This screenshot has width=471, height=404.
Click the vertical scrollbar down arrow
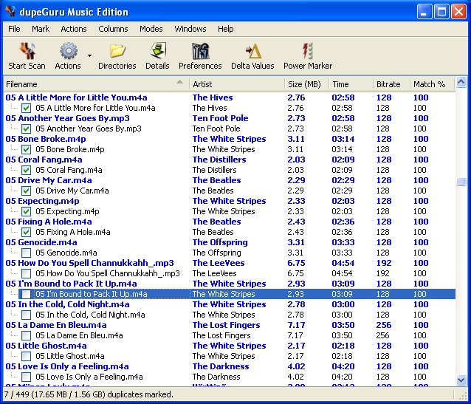(461, 380)
